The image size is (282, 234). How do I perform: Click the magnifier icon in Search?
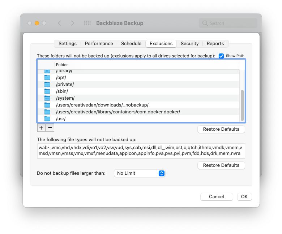205,23
